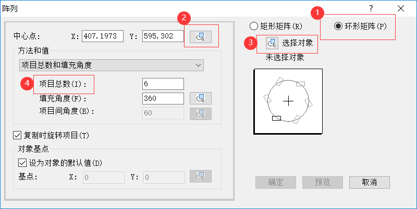Viewport: 417px width, 209px height.
Task: Click the 填充角度 field showing 360
Action: pos(163,98)
